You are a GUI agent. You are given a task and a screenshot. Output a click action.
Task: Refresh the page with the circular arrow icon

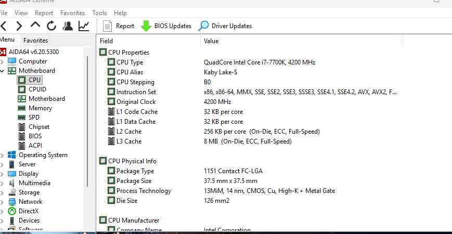click(51, 26)
